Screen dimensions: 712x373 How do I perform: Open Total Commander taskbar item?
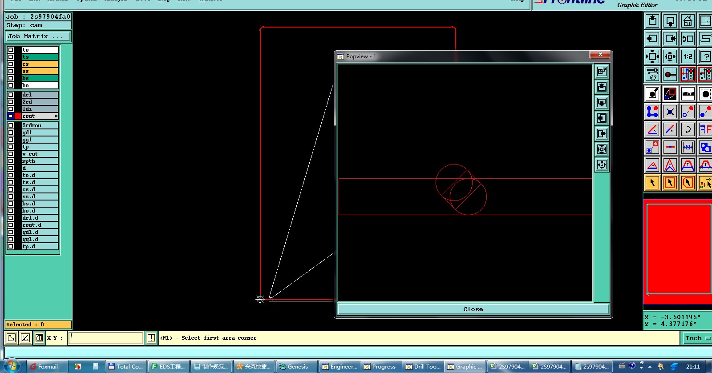pos(126,366)
